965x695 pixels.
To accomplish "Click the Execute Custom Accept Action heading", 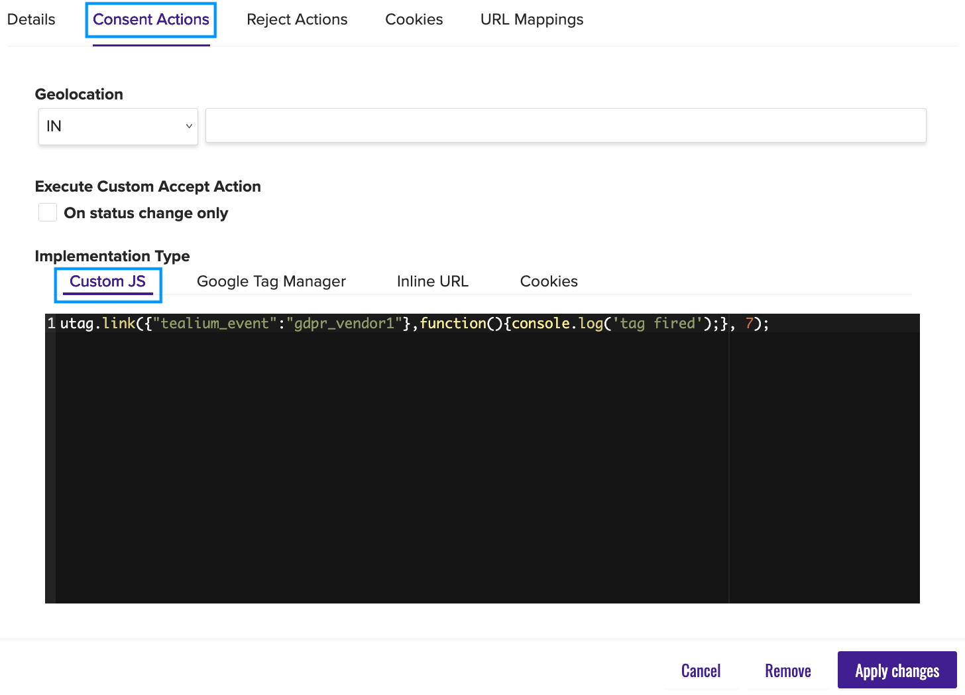I will point(148,186).
